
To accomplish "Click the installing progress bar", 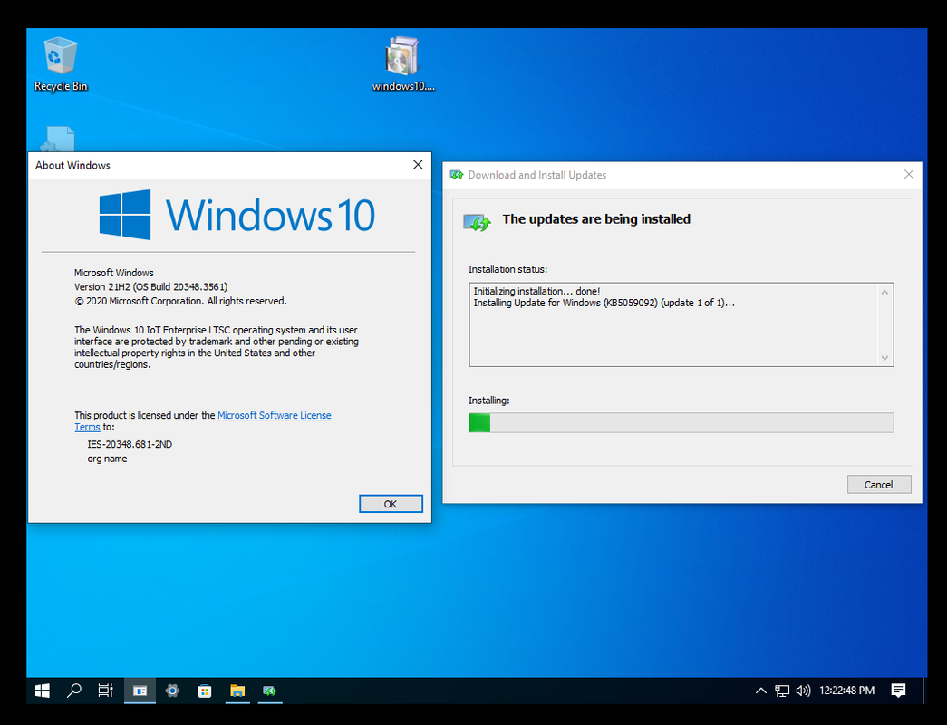I will coord(681,423).
